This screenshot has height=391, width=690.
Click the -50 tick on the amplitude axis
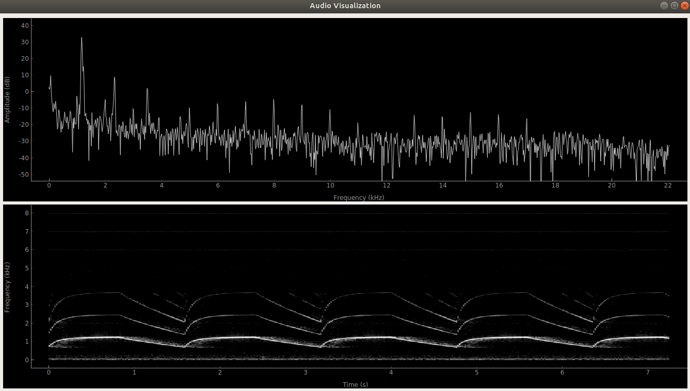(23, 174)
